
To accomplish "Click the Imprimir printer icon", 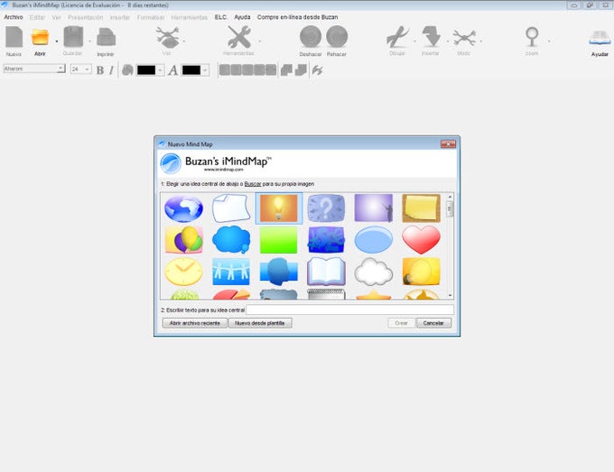I will pos(106,37).
